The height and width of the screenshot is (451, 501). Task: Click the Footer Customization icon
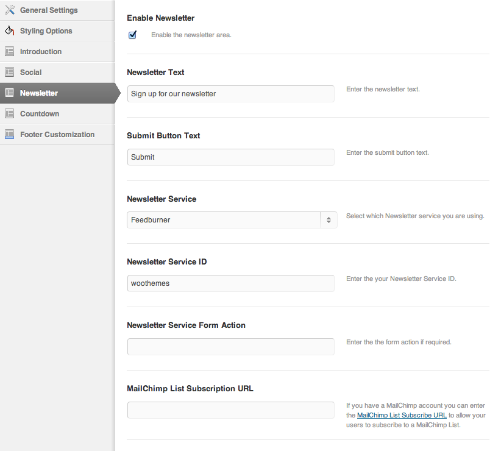(10, 134)
